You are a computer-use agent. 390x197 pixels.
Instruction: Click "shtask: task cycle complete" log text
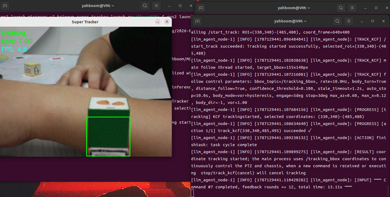click(224, 145)
